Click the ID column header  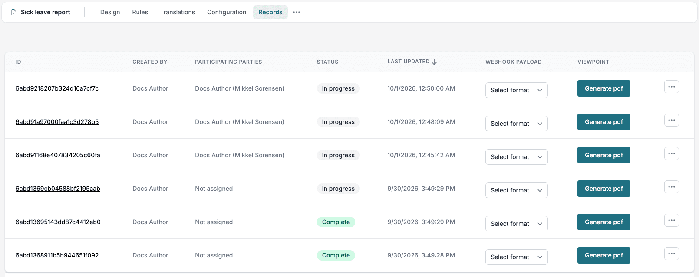coord(18,62)
